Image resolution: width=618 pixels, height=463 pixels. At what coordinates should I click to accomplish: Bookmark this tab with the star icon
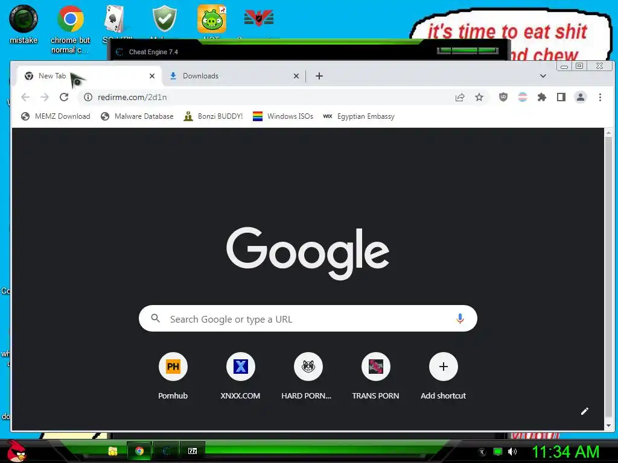tap(479, 97)
